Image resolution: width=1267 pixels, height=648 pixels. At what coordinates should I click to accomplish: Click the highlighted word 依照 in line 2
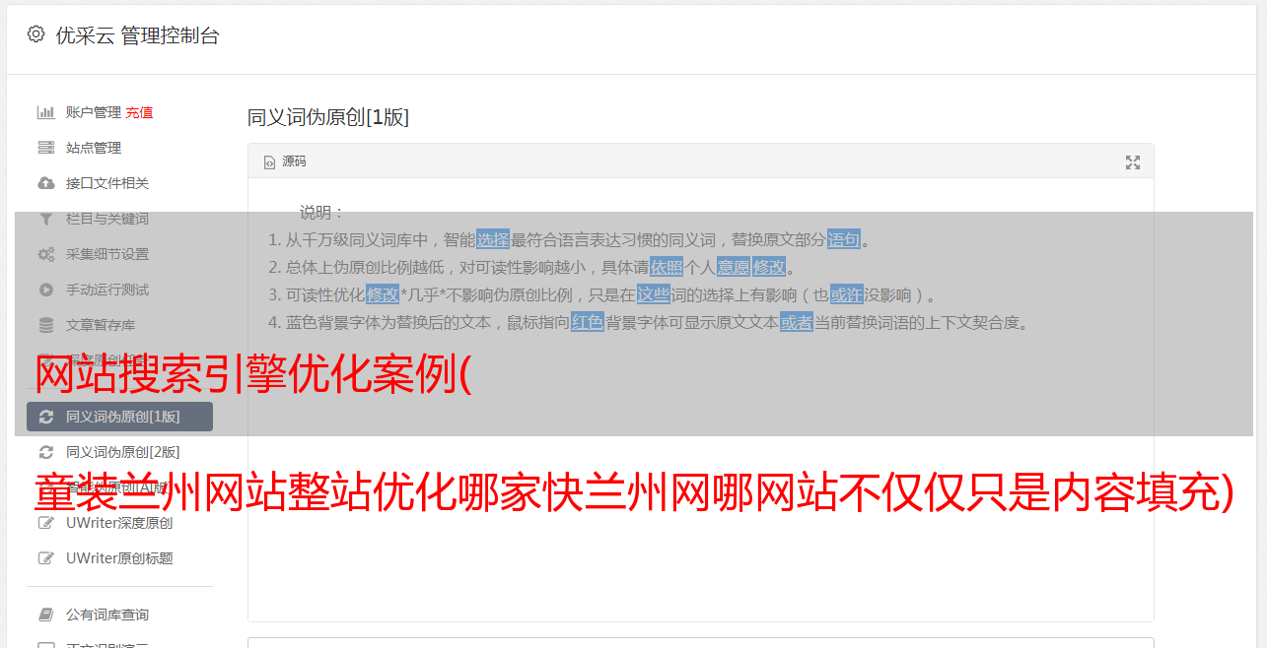[666, 267]
